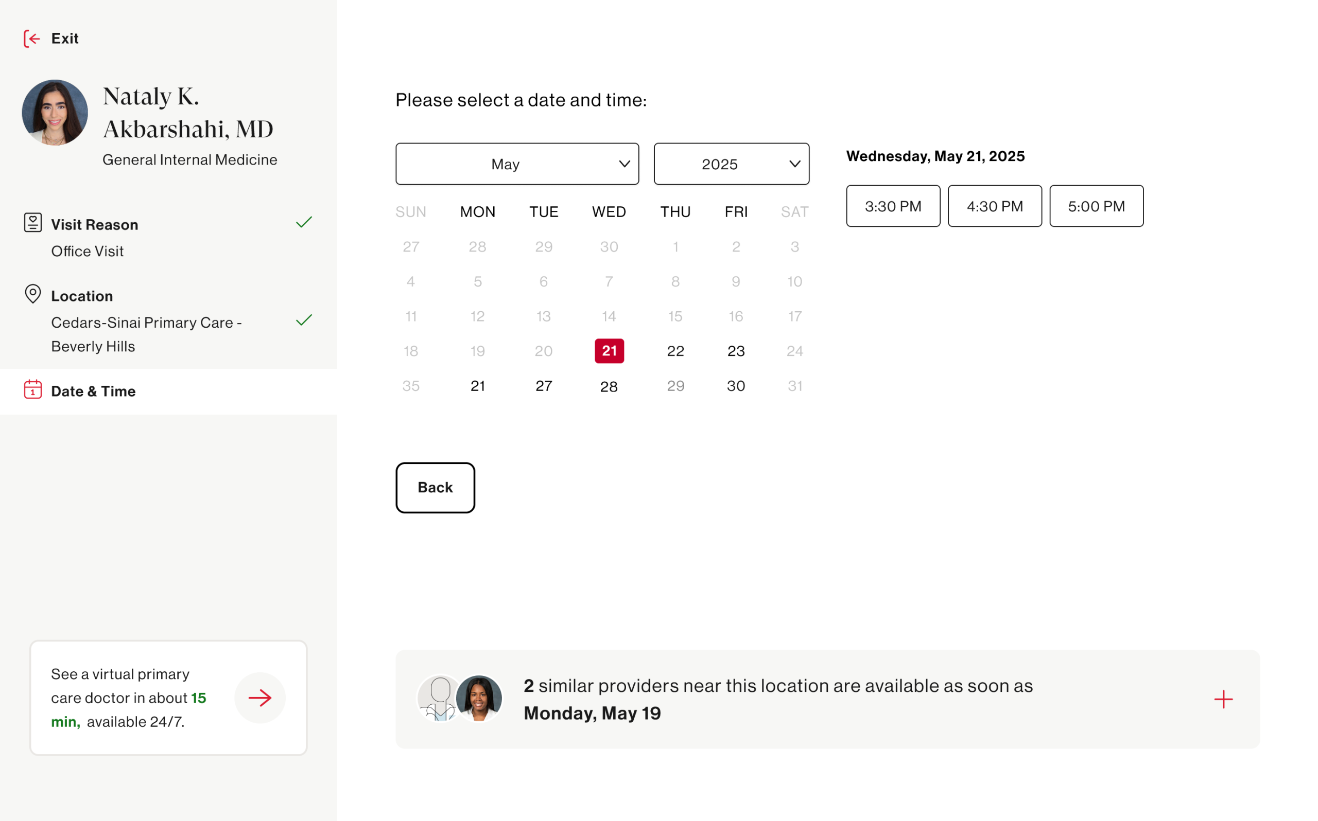The width and height of the screenshot is (1318, 821).
Task: Click the Date & Time calendar icon
Action: point(32,390)
